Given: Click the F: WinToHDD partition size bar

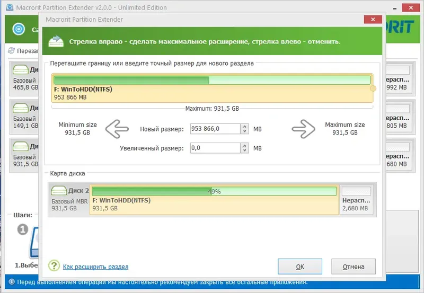Looking at the screenshot, I should point(213,80).
